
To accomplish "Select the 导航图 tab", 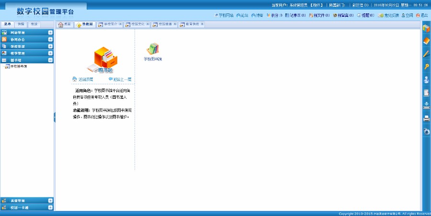I will [85, 24].
